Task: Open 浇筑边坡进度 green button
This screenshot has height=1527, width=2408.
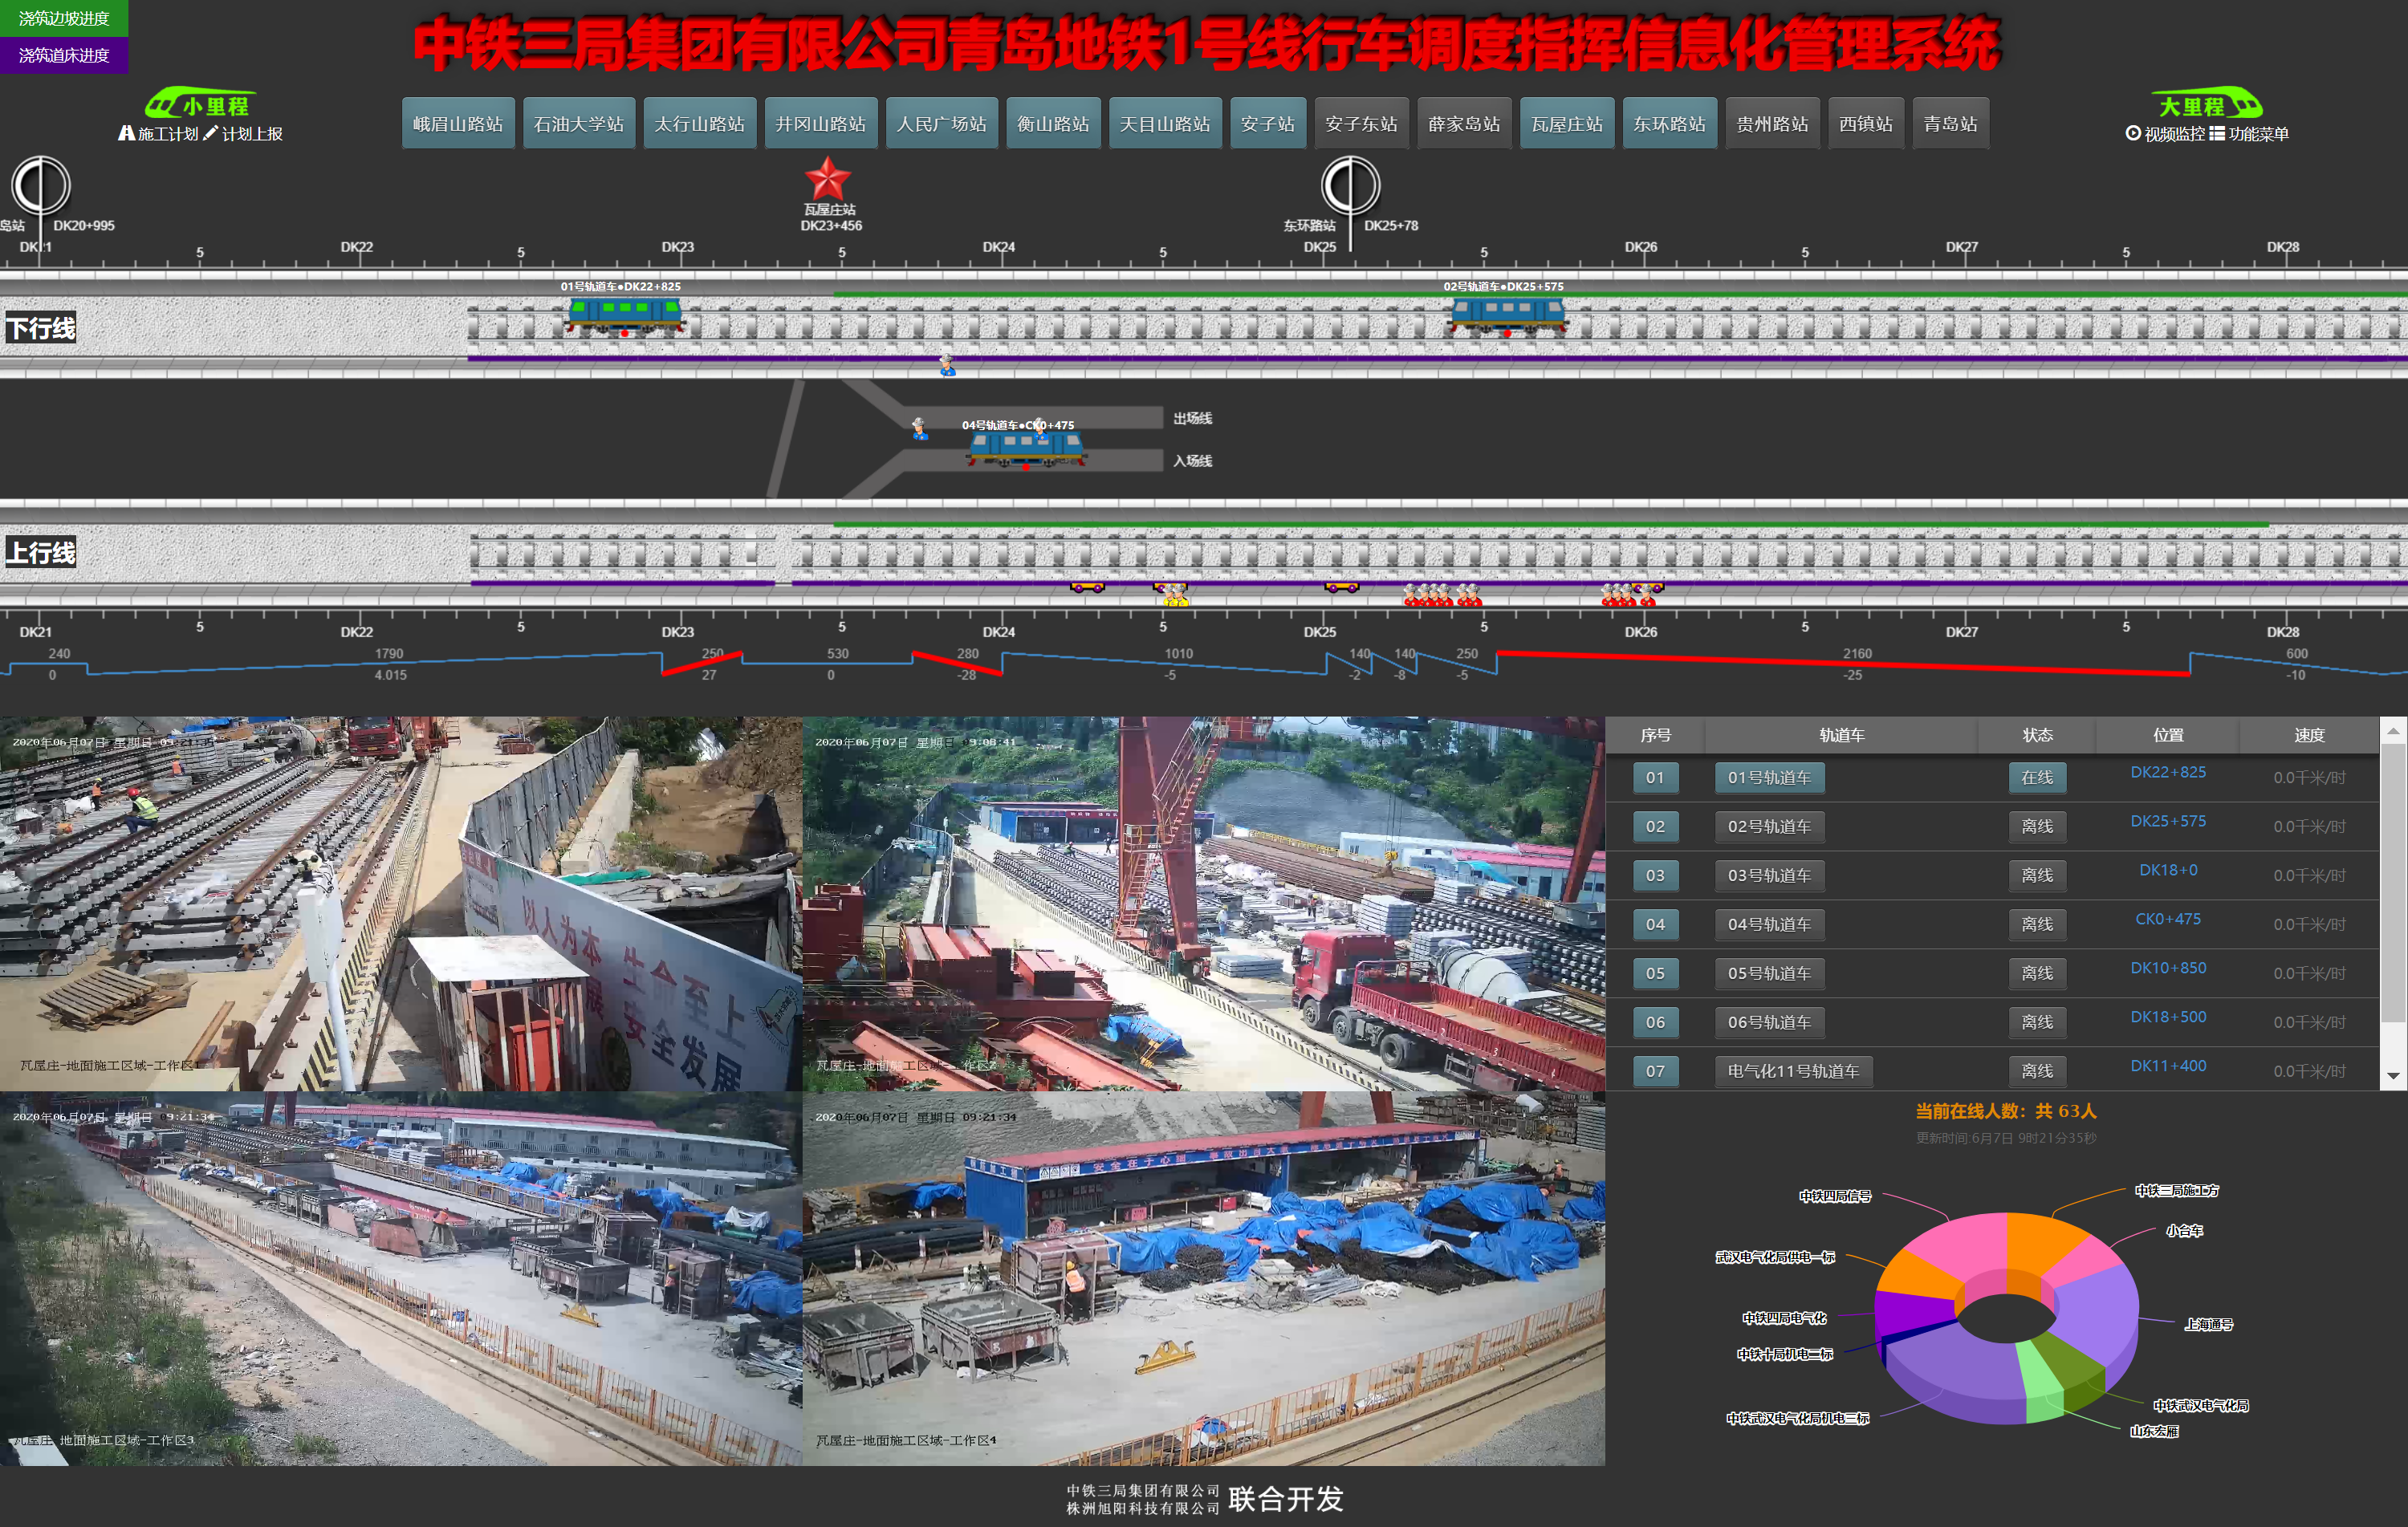Action: tap(64, 18)
